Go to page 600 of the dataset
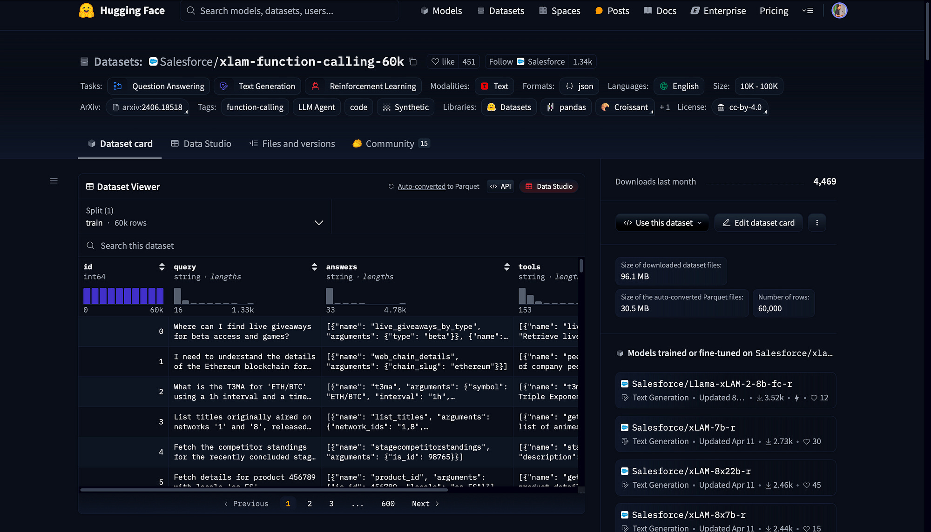Screen dimensions: 931x532 coord(388,503)
